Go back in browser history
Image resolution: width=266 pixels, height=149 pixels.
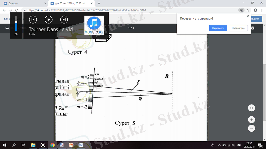point(4,10)
